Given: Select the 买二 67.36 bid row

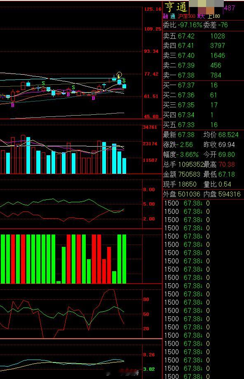Looking at the screenshot, I should [191, 95].
